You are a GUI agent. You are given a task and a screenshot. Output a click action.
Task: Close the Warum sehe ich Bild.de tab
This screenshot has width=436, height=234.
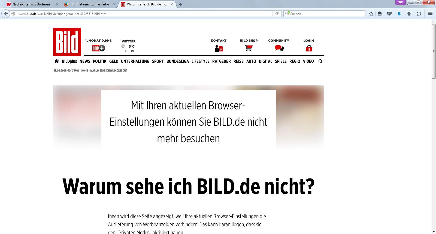click(x=172, y=4)
